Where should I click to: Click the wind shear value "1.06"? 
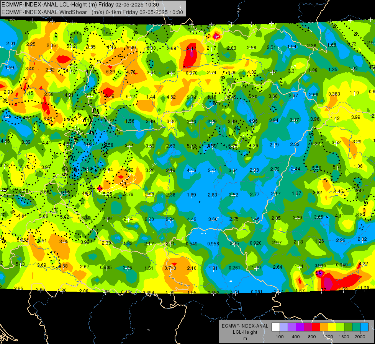358,166
